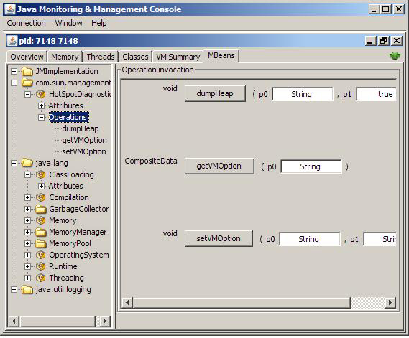Select the highlighted Operations tree node
This screenshot has width=409, height=338.
click(68, 117)
